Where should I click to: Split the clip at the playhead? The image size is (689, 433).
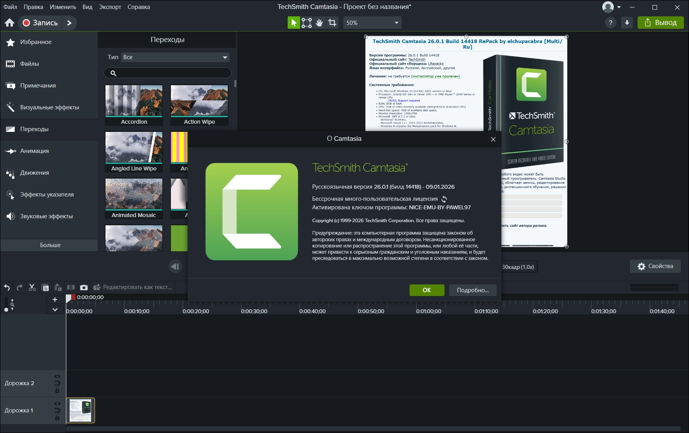pos(71,287)
